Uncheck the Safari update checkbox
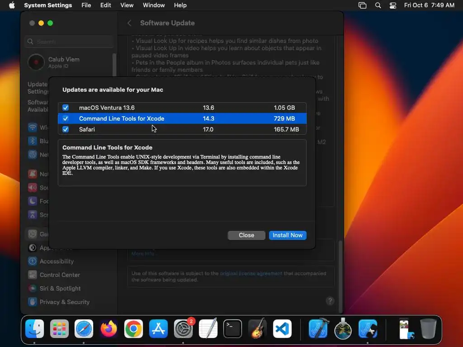This screenshot has width=463, height=347. 66,129
